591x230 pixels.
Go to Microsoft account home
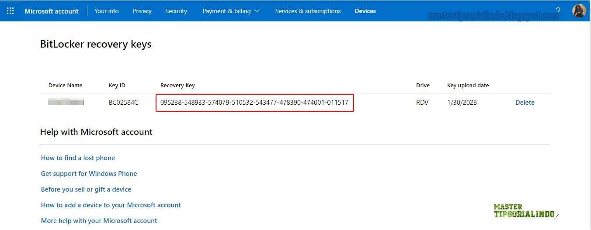point(52,11)
